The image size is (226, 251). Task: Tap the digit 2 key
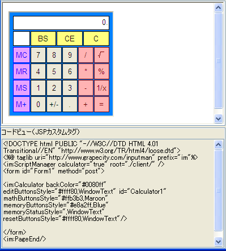tap(54, 88)
